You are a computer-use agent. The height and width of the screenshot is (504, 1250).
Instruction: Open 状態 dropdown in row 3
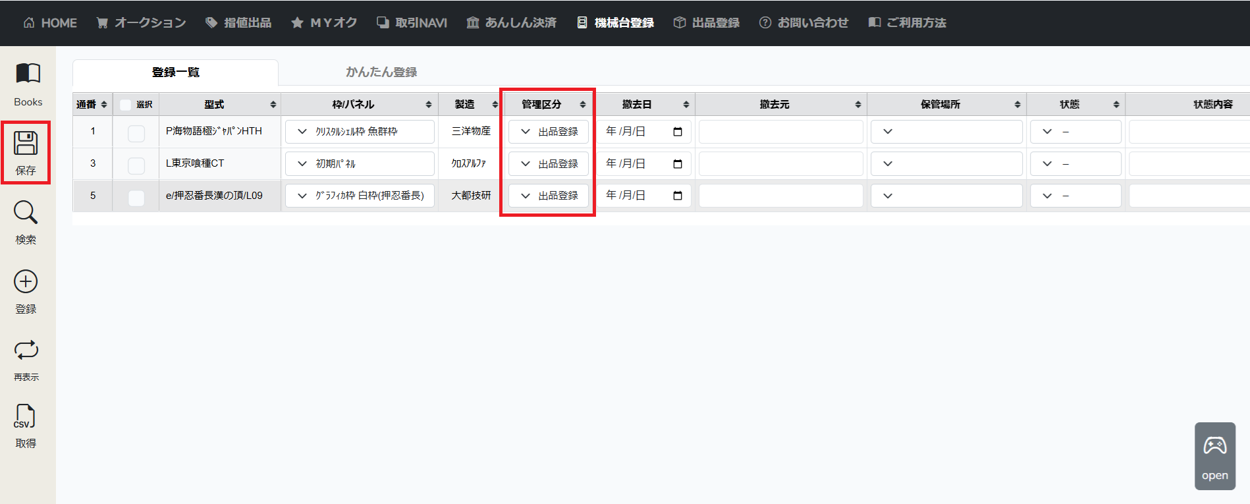click(1075, 164)
